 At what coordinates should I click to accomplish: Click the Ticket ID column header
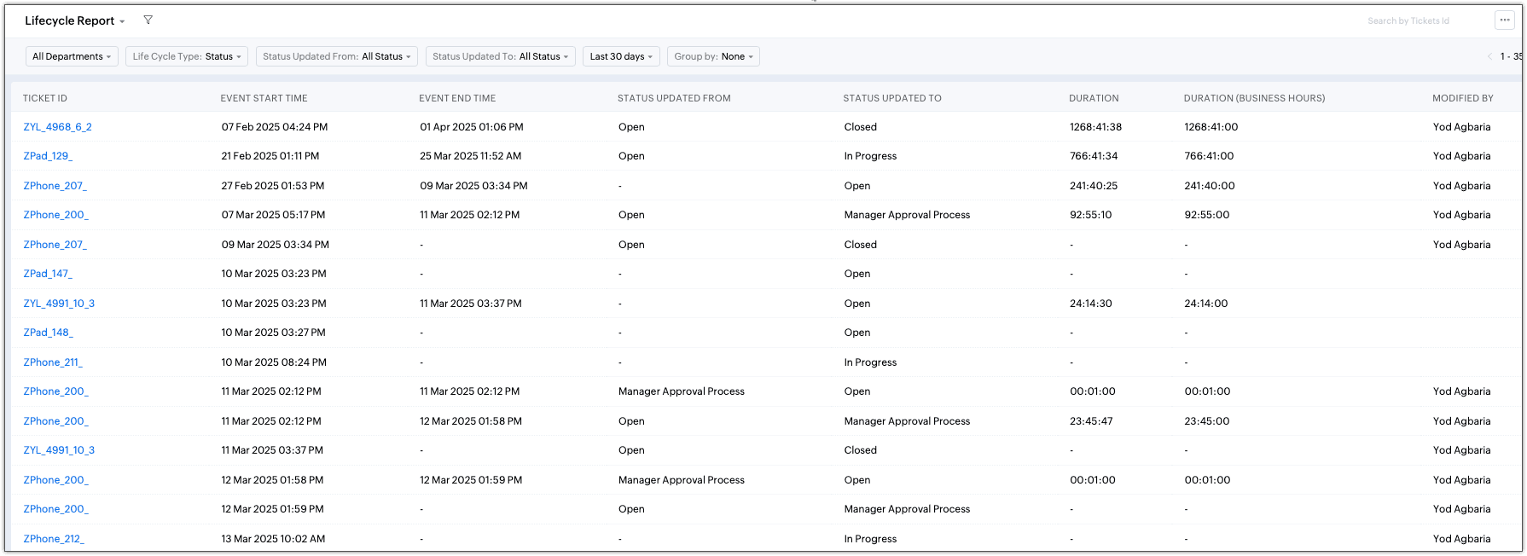45,98
